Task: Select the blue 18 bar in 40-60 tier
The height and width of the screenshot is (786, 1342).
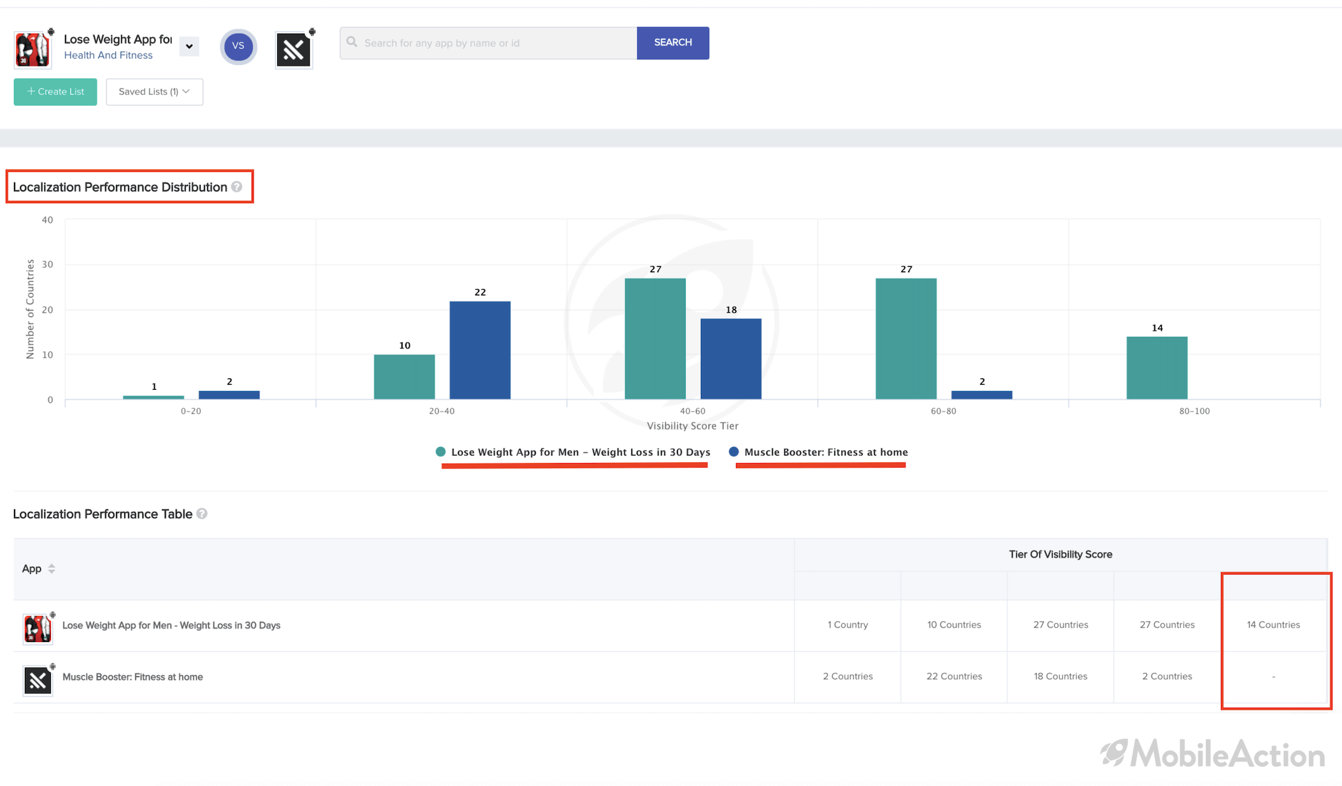Action: pyautogui.click(x=731, y=359)
